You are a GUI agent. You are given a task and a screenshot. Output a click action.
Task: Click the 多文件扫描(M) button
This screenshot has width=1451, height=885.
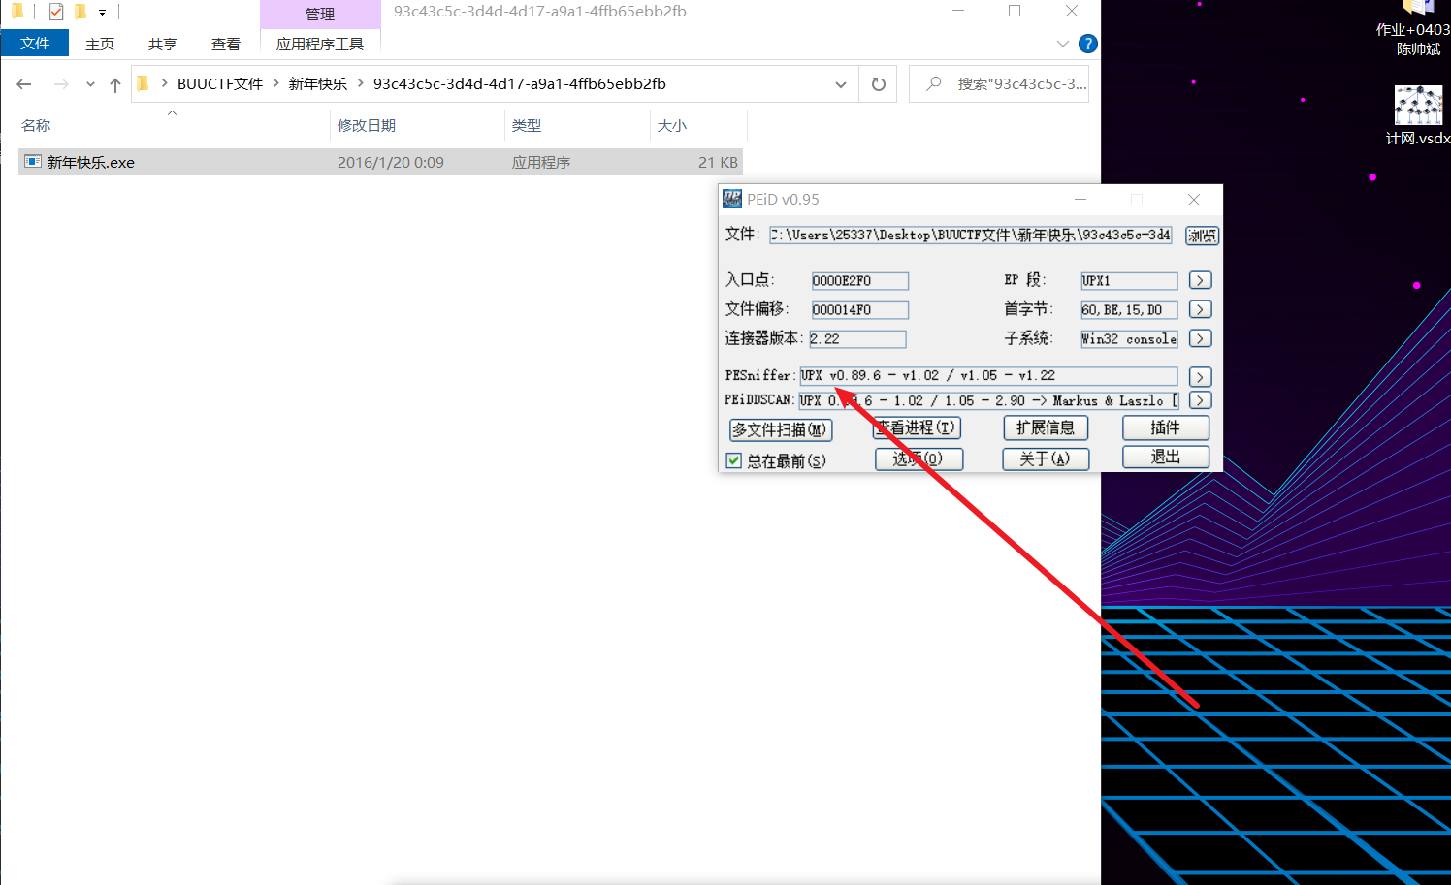tap(781, 429)
